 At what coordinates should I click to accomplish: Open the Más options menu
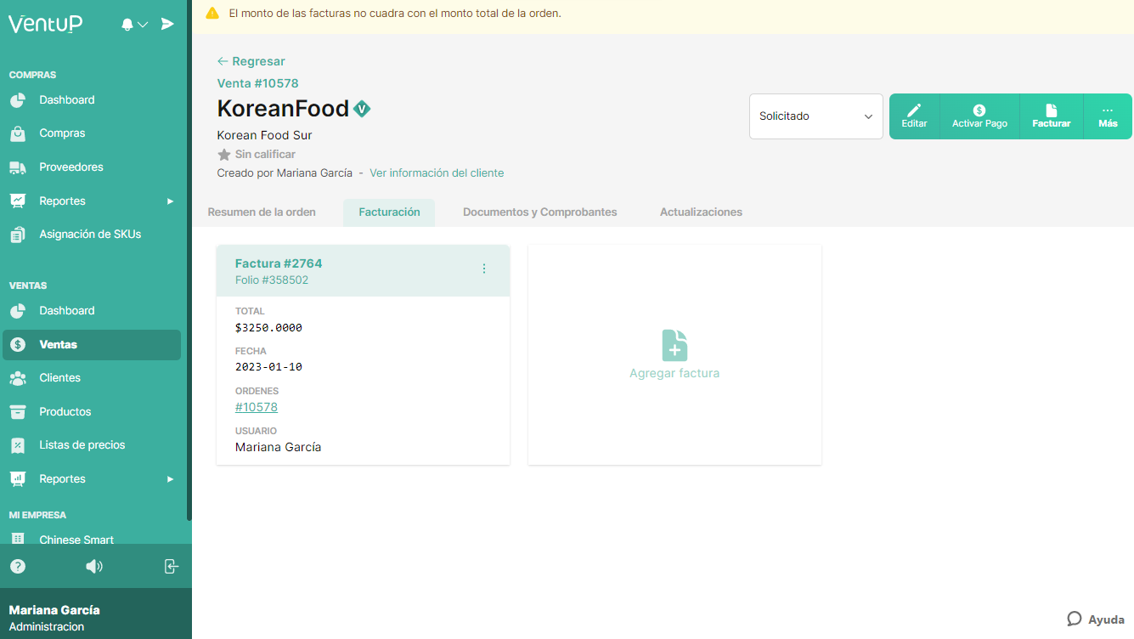[1108, 116]
